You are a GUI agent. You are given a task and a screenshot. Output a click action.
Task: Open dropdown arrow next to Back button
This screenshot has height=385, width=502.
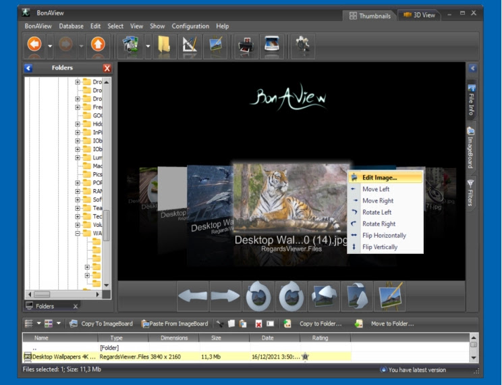[50, 47]
